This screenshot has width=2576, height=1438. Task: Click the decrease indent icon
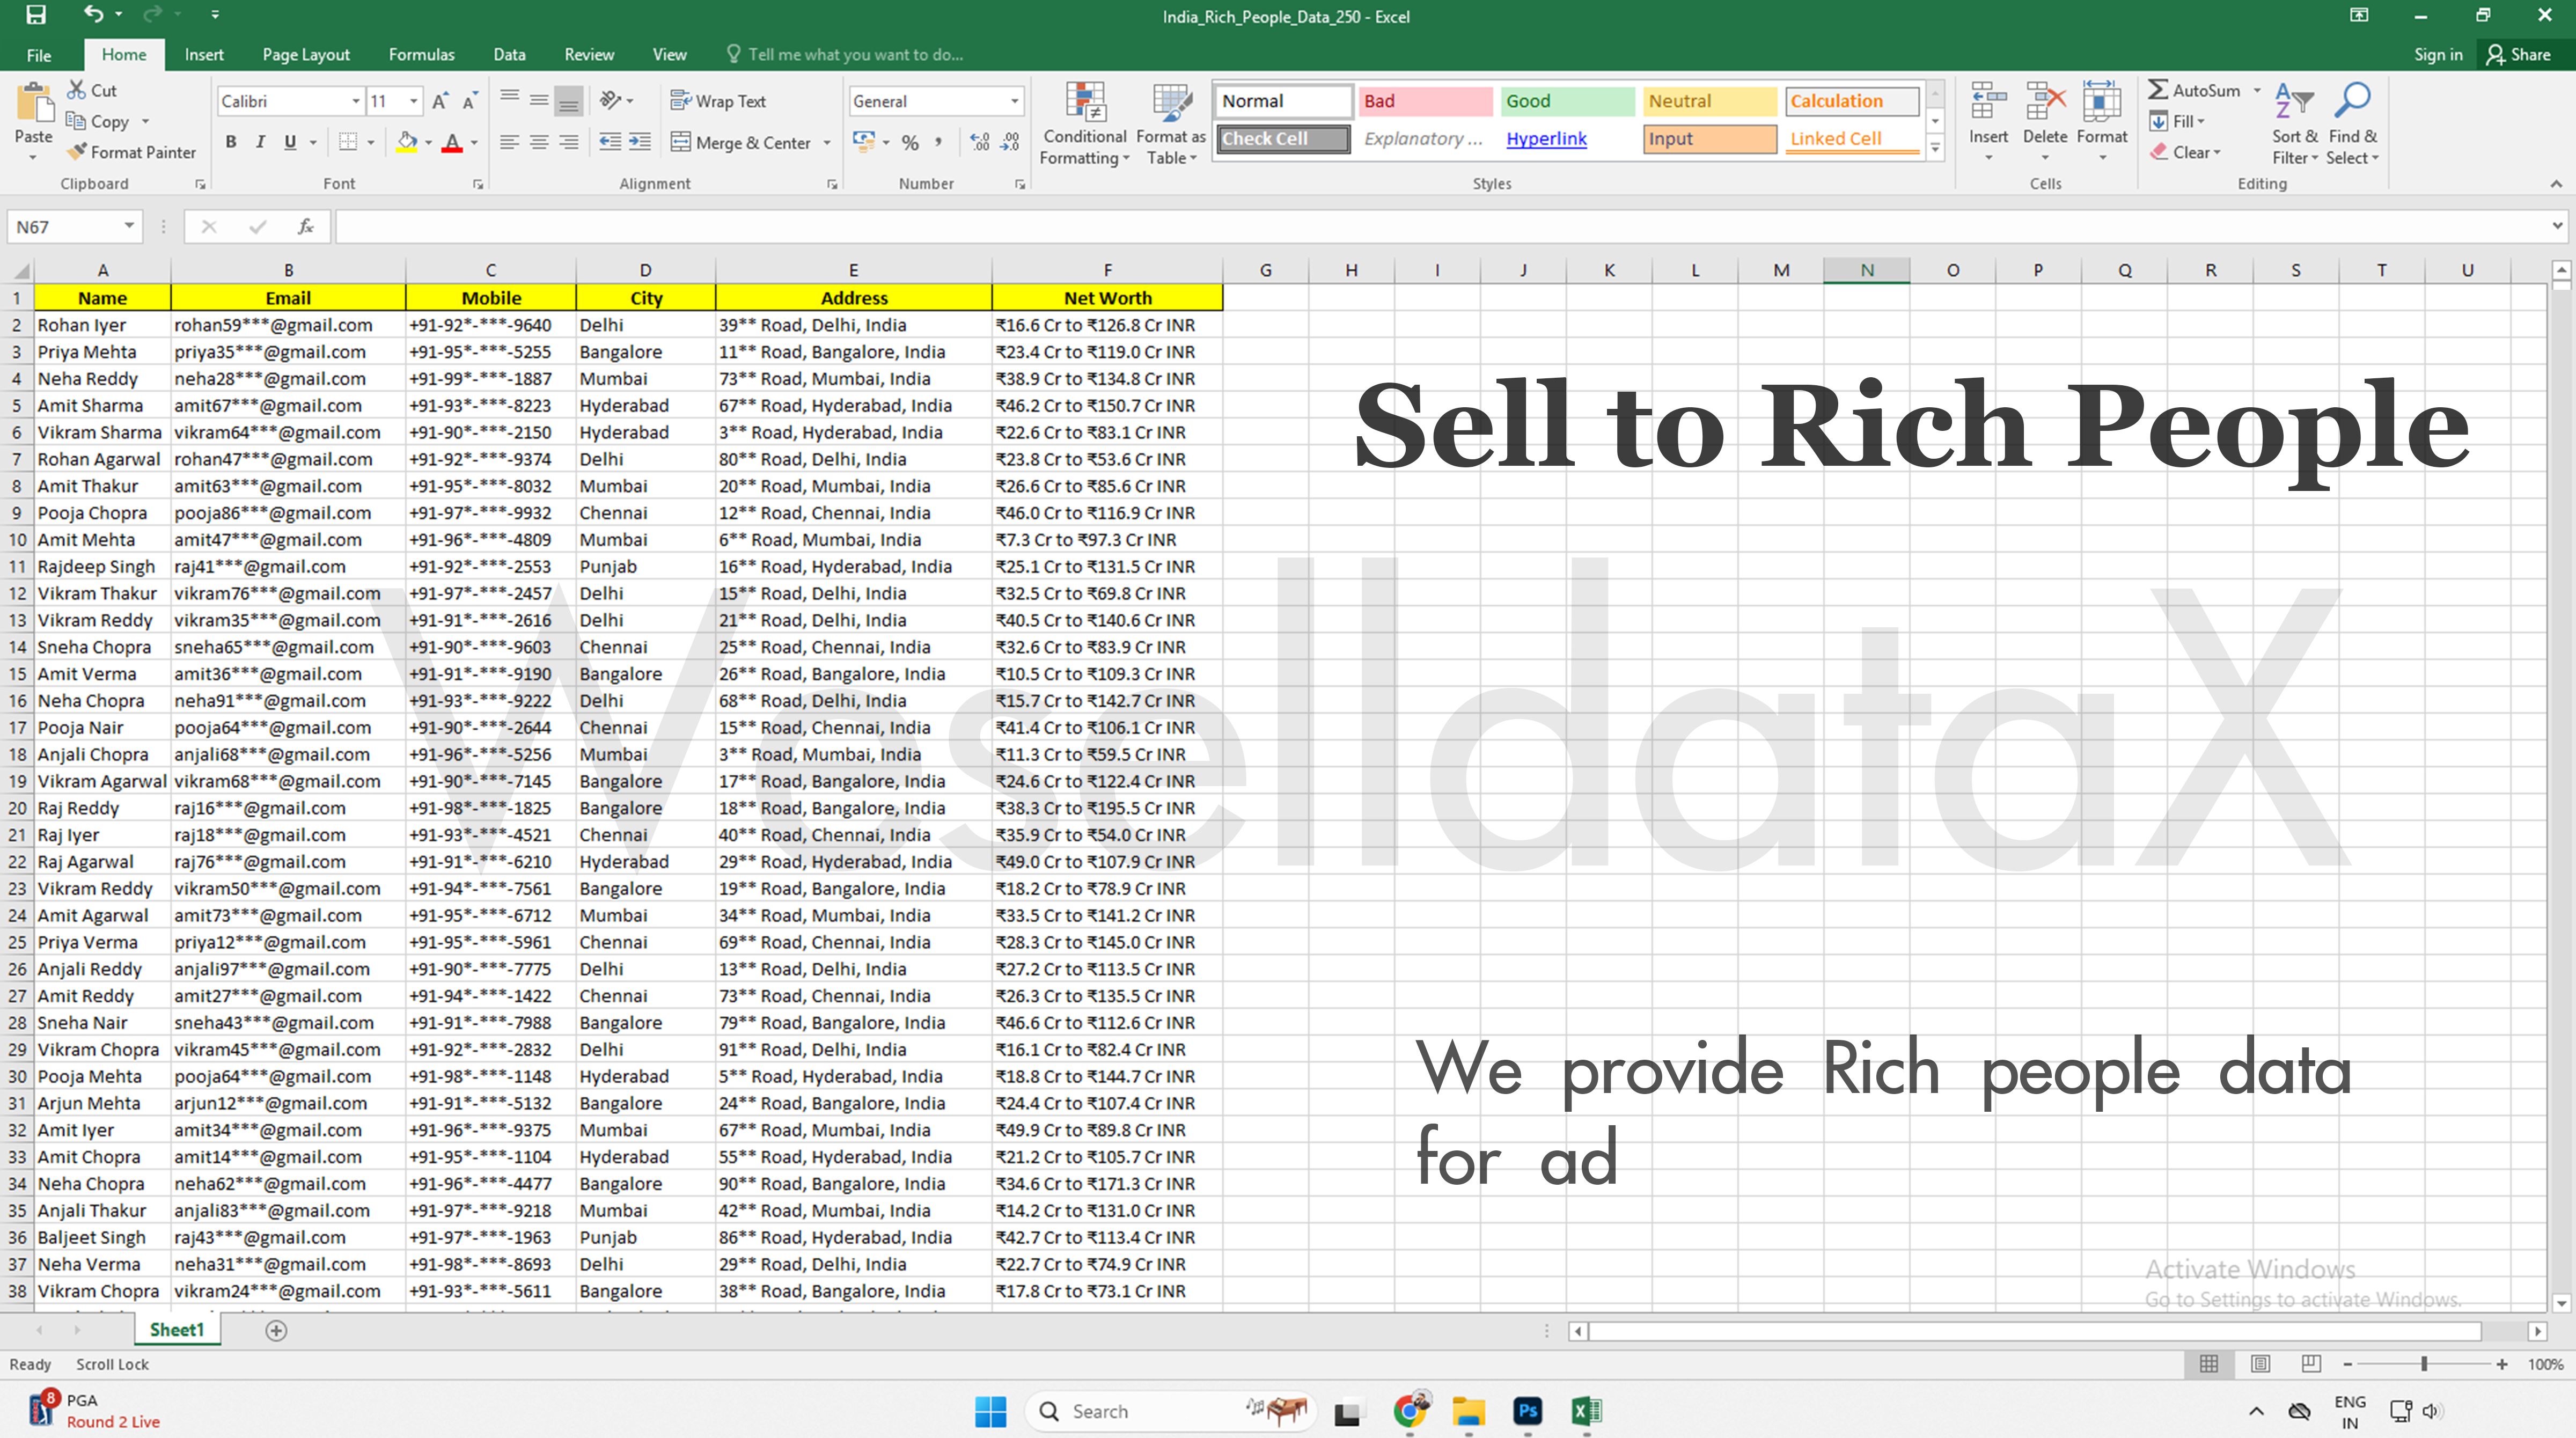[x=610, y=142]
